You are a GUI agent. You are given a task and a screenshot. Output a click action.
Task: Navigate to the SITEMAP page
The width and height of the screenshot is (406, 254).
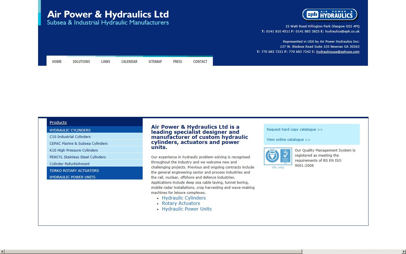tap(155, 61)
